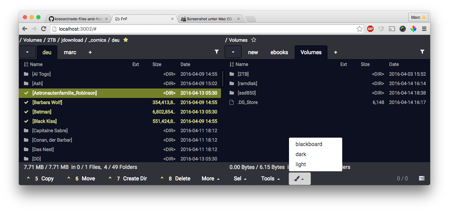Expand the right panel dropdown caret button
This screenshot has width=449, height=212.
pyautogui.click(x=233, y=52)
